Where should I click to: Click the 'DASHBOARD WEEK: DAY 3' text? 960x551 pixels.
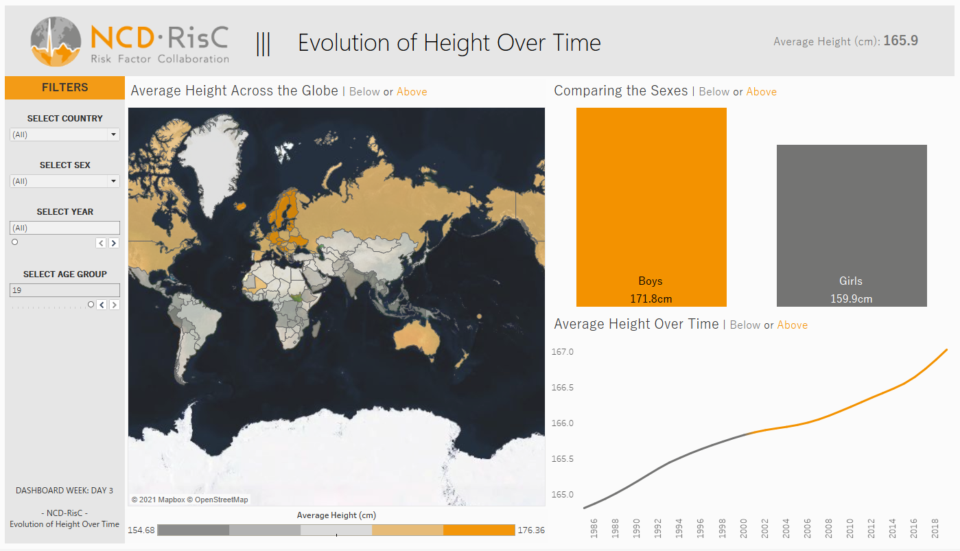[x=65, y=491]
